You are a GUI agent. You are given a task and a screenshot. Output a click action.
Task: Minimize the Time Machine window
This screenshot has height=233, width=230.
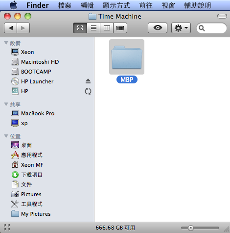18,16
